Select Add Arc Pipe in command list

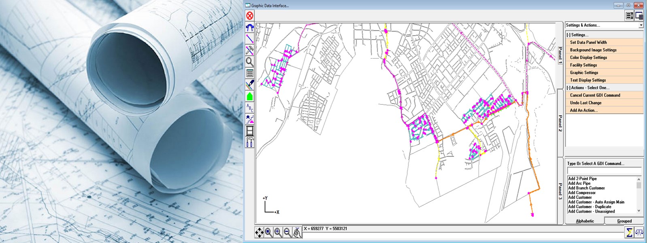pos(579,183)
